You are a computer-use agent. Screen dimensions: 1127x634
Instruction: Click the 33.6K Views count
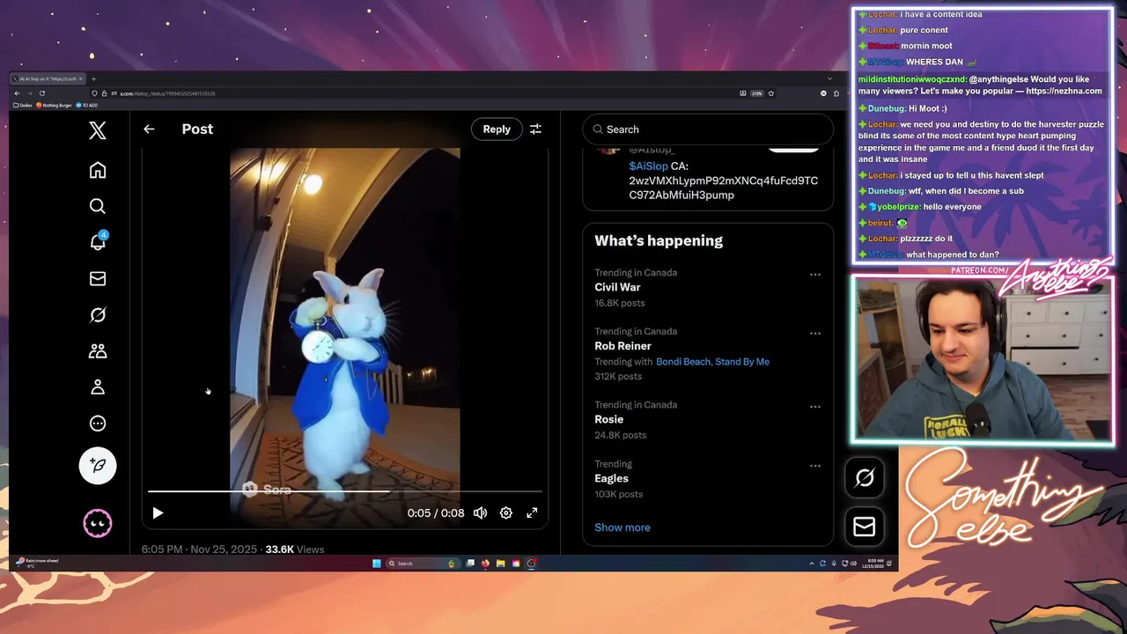click(295, 549)
